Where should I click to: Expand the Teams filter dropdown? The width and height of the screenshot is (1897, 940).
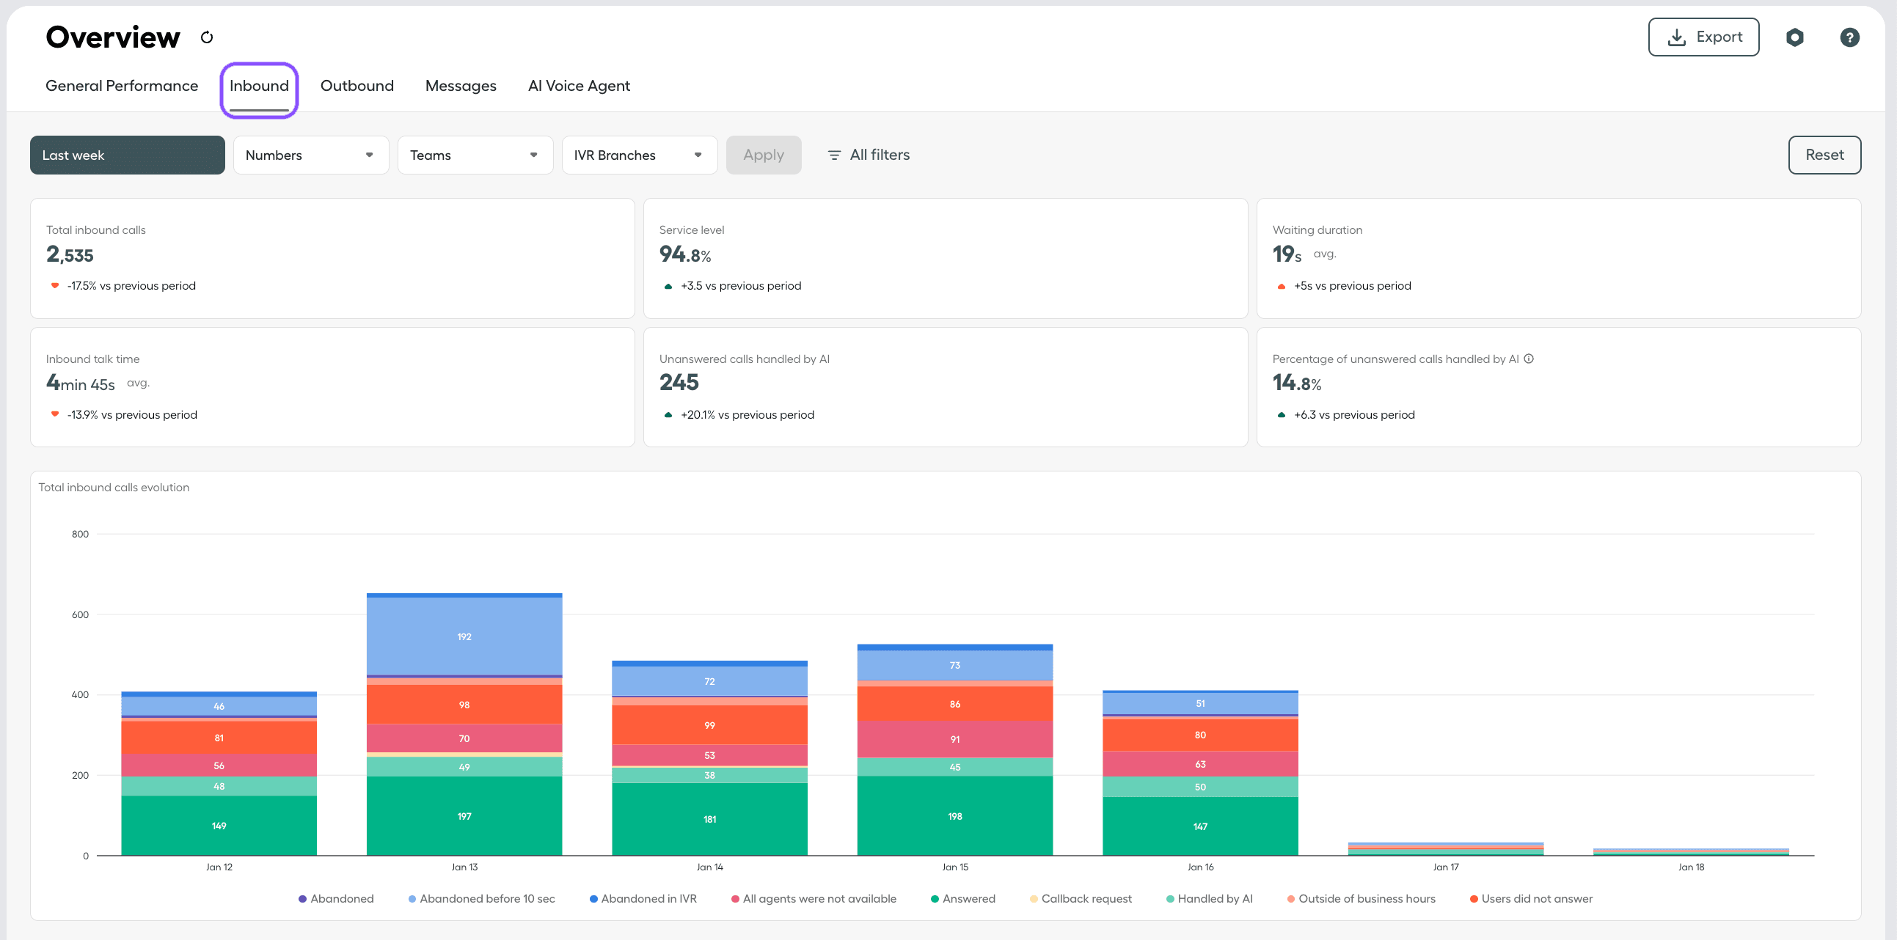(x=475, y=155)
